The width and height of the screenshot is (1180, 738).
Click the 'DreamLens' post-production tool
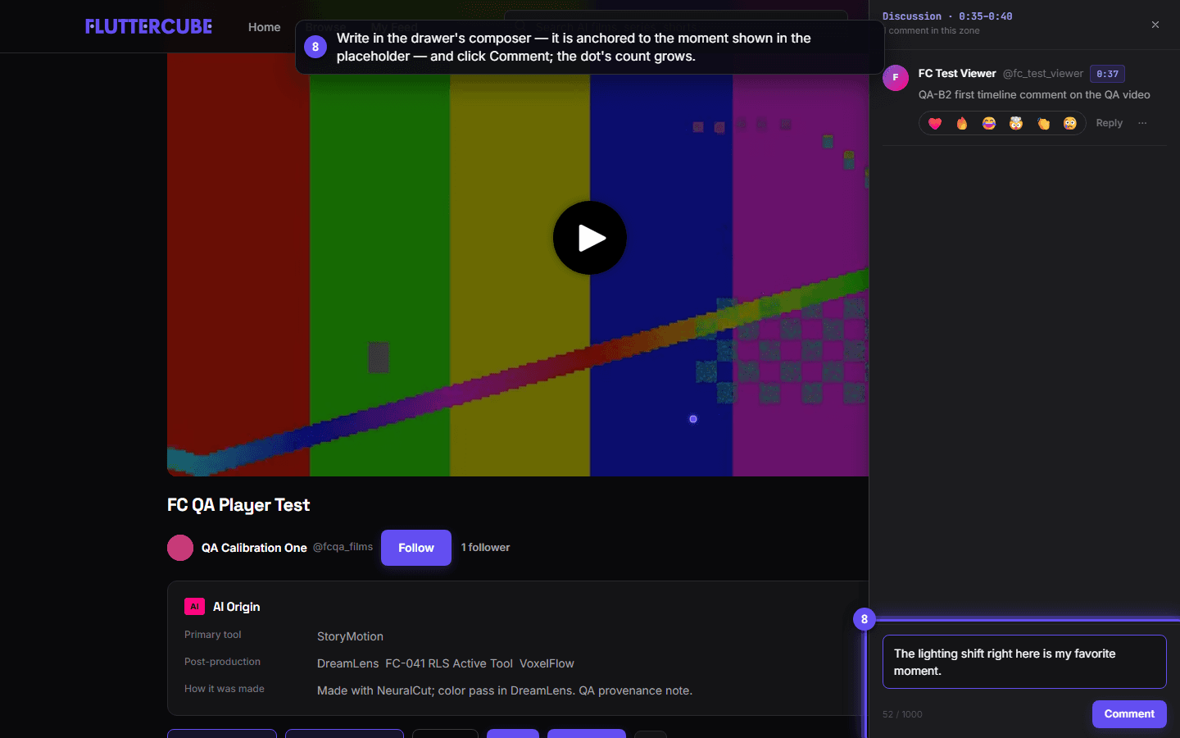tap(348, 663)
